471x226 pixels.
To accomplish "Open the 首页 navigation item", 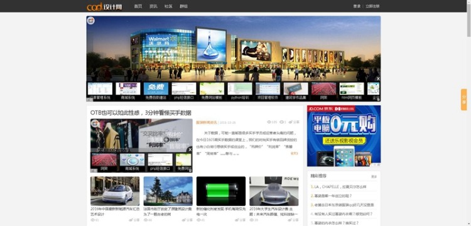I will 138,6.
